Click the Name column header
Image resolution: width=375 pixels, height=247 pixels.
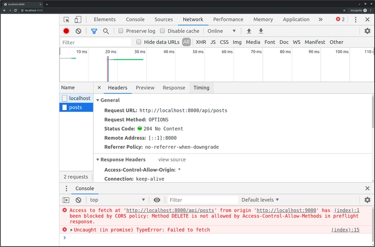[76, 87]
